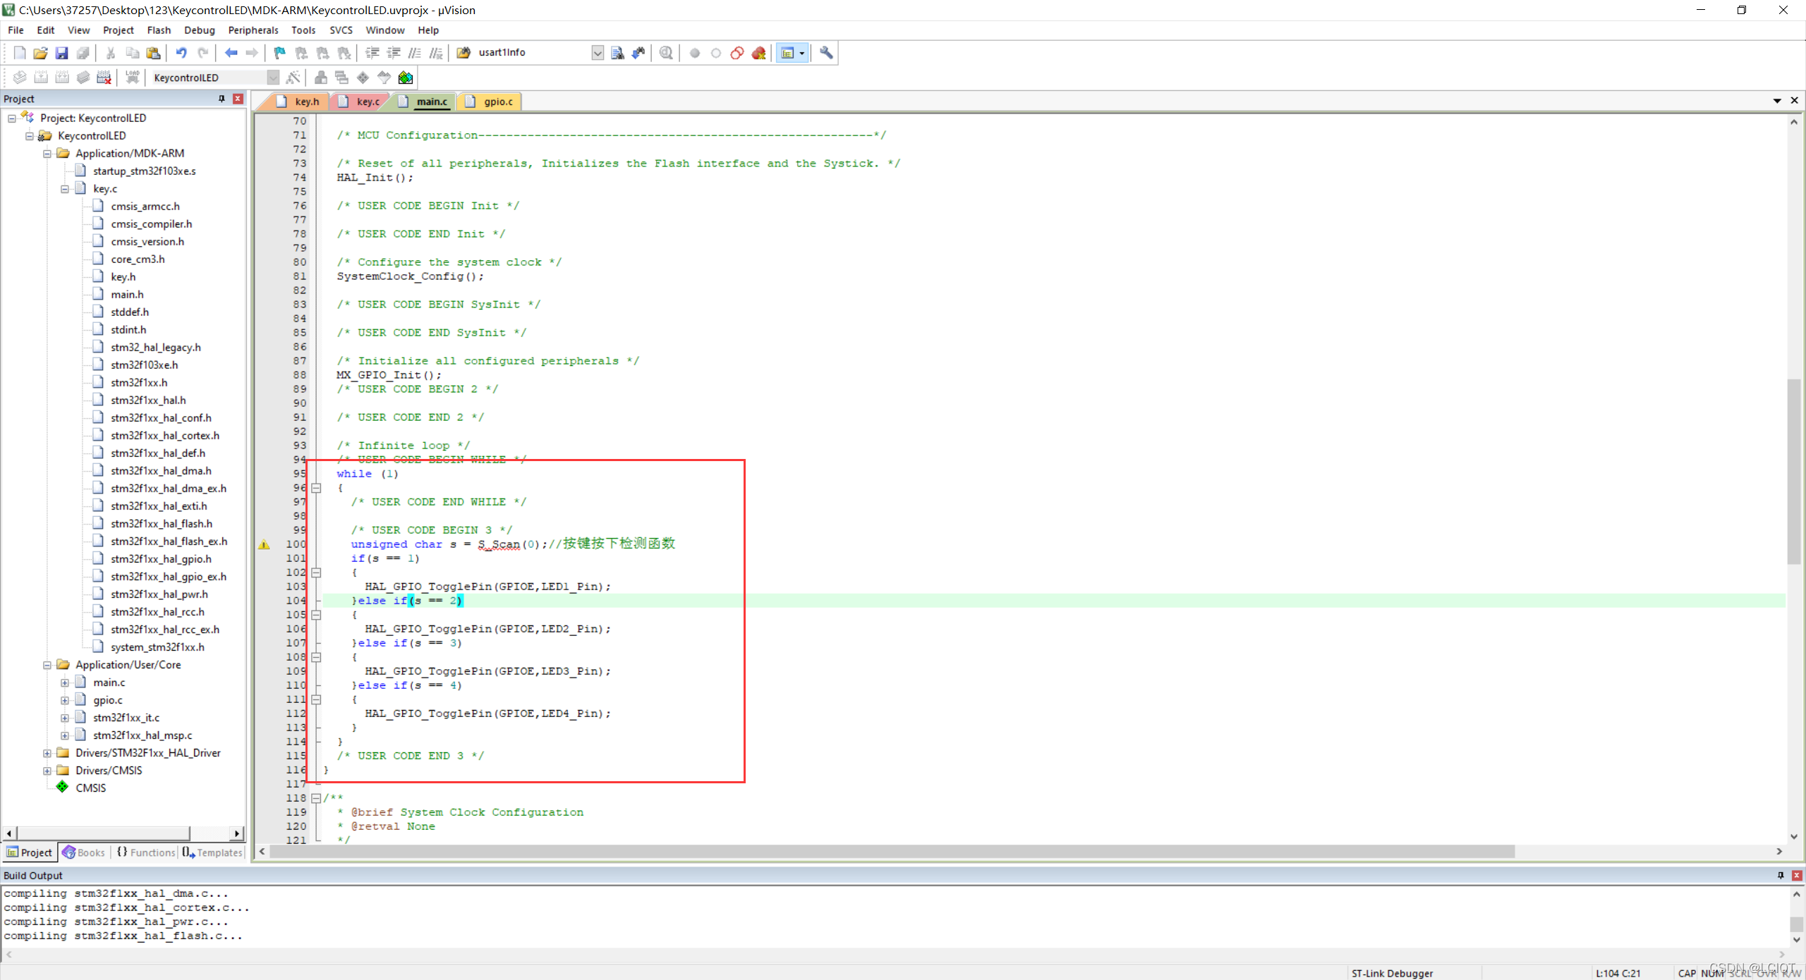Viewport: 1806px width, 980px height.
Task: Click the Undo arrow icon
Action: [181, 53]
